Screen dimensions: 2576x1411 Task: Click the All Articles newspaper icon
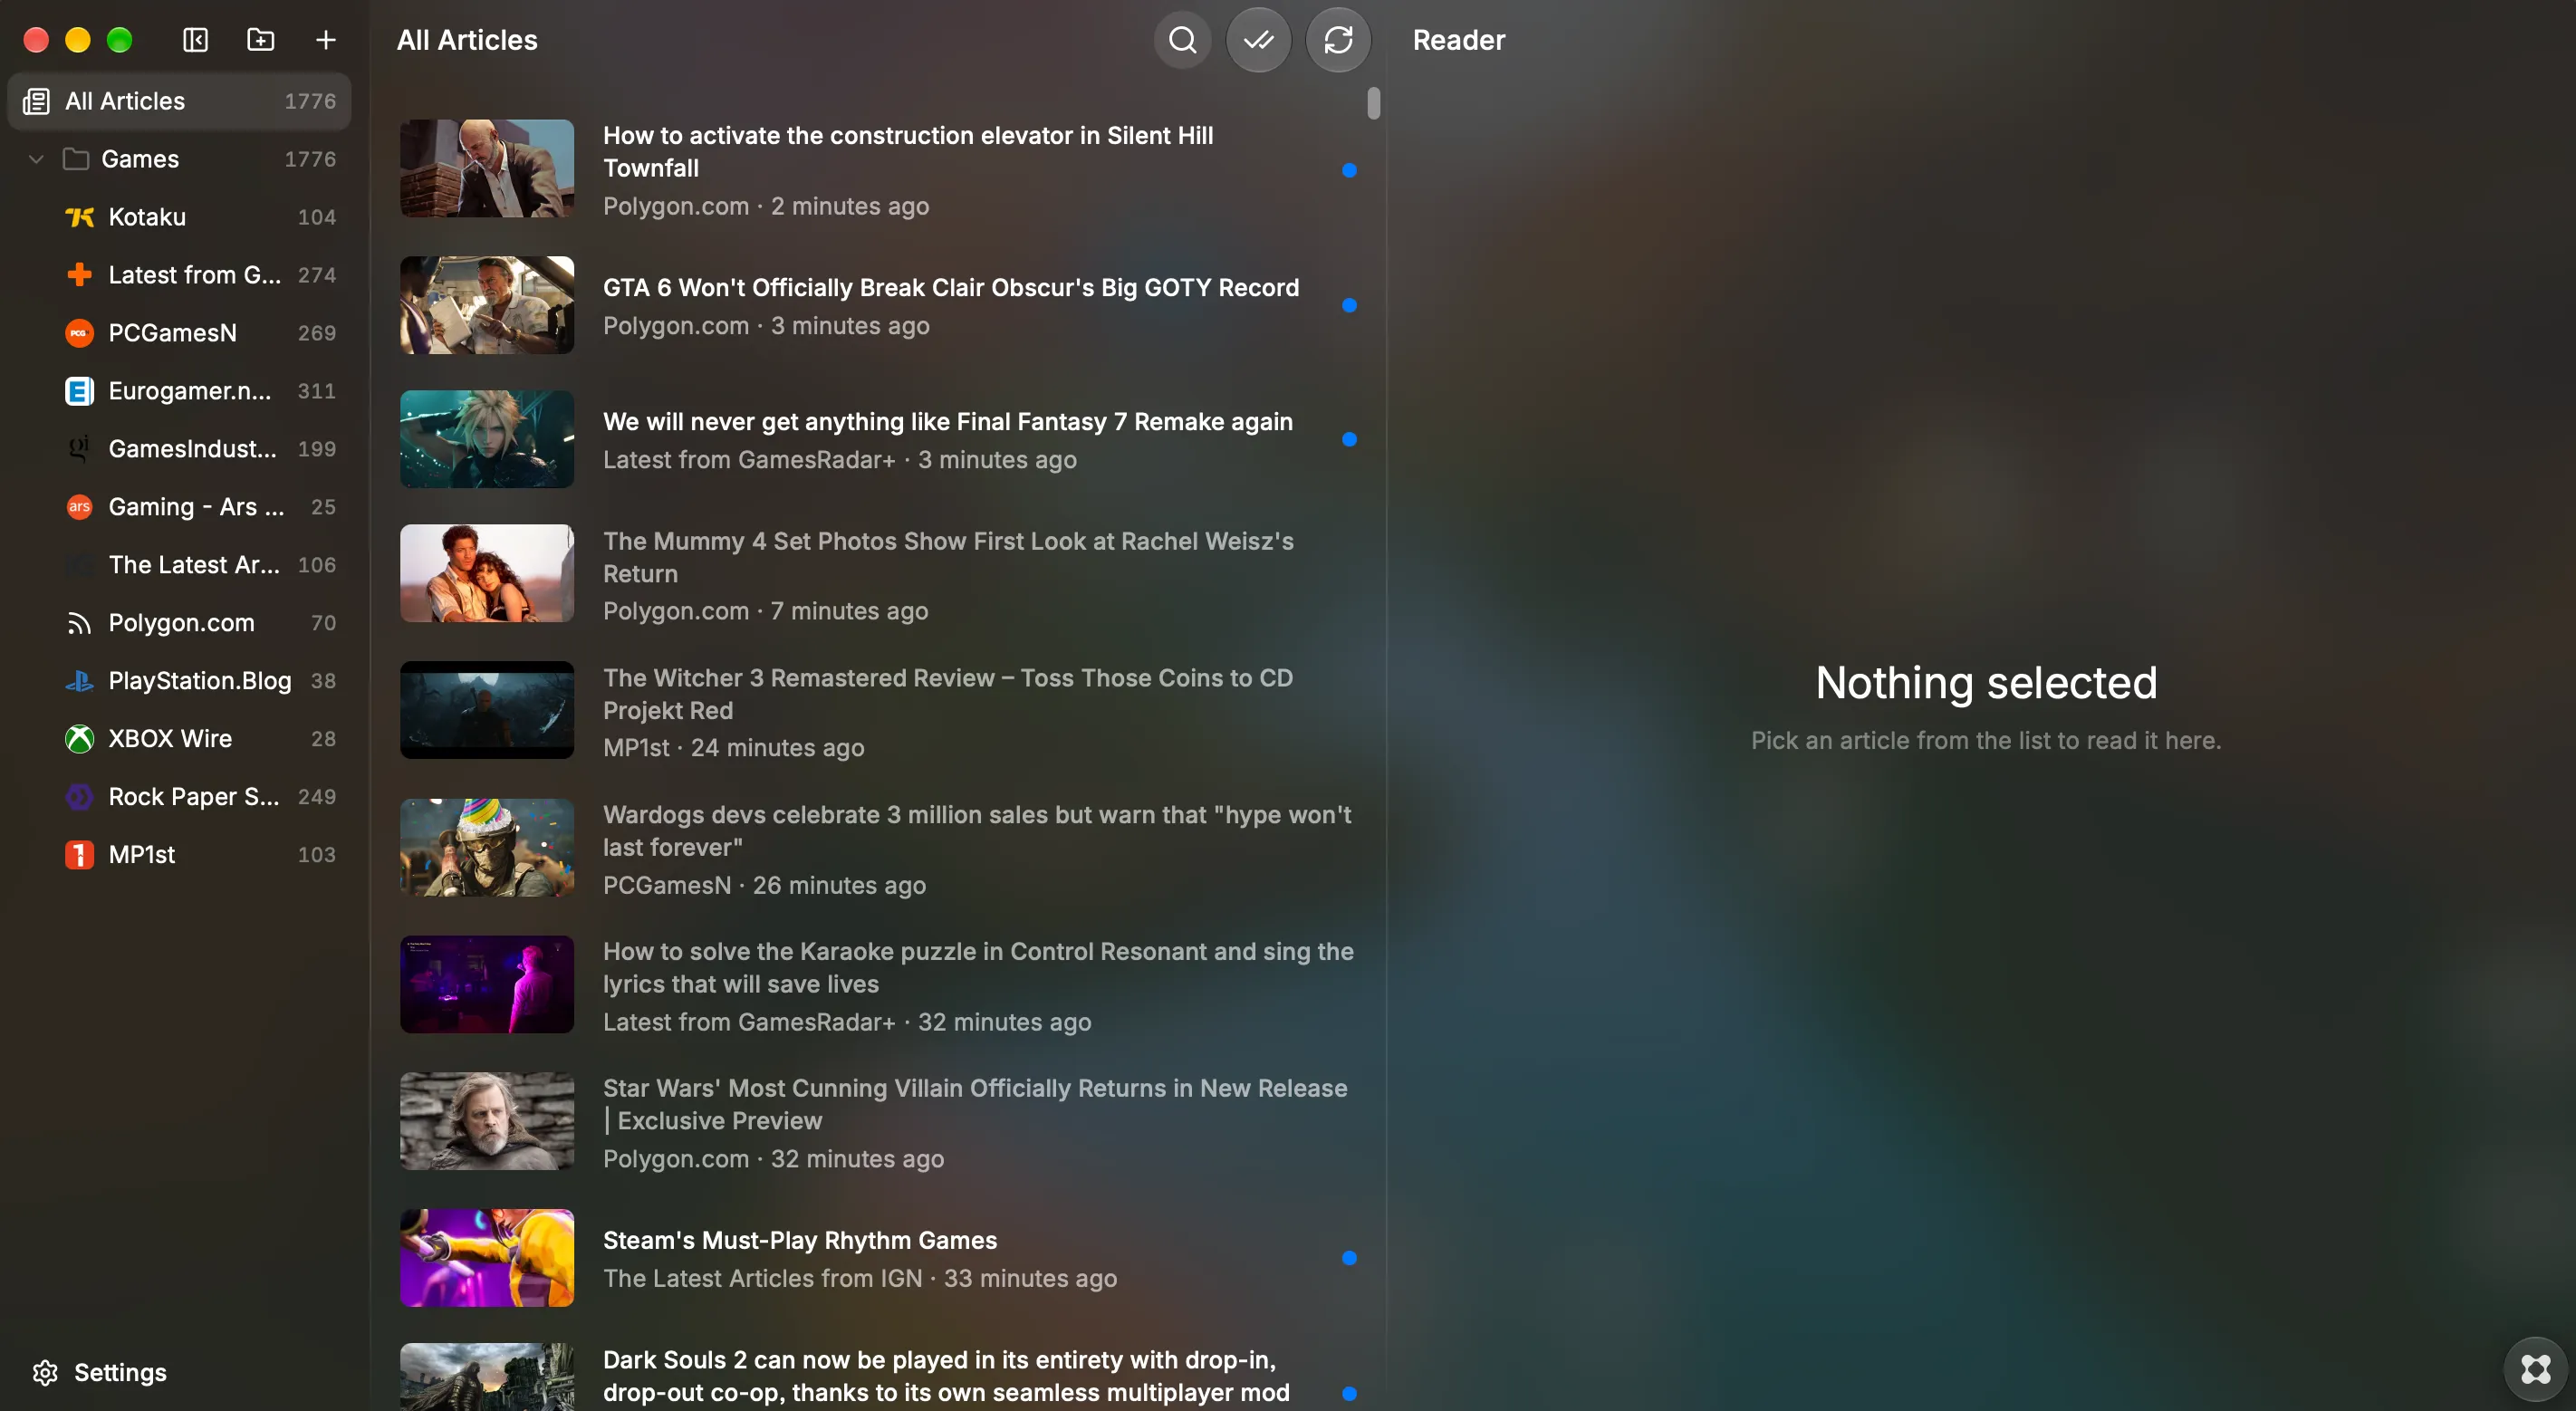pyautogui.click(x=37, y=101)
